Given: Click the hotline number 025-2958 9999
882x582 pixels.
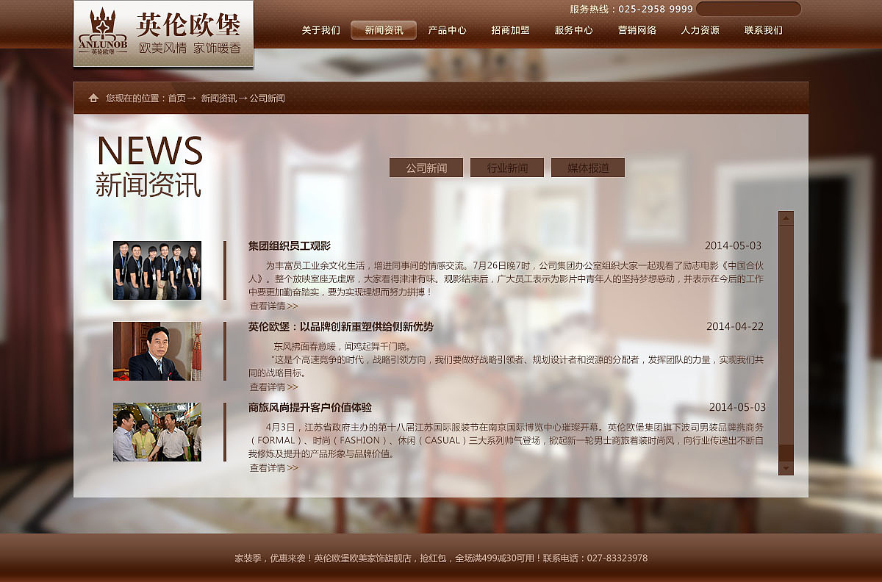Looking at the screenshot, I should point(656,10).
